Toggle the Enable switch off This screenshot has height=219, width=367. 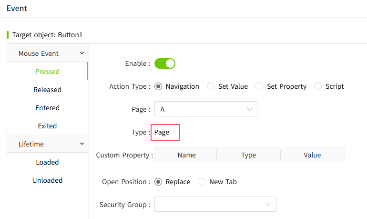[x=165, y=63]
